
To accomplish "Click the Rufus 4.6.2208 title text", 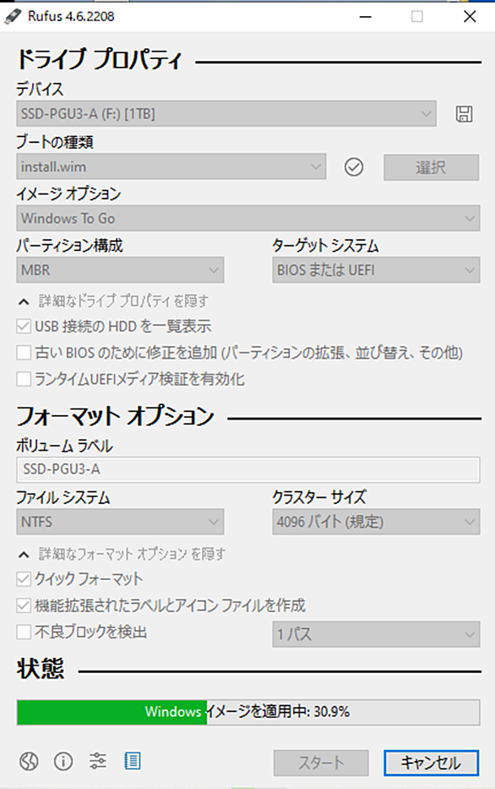I will click(71, 16).
